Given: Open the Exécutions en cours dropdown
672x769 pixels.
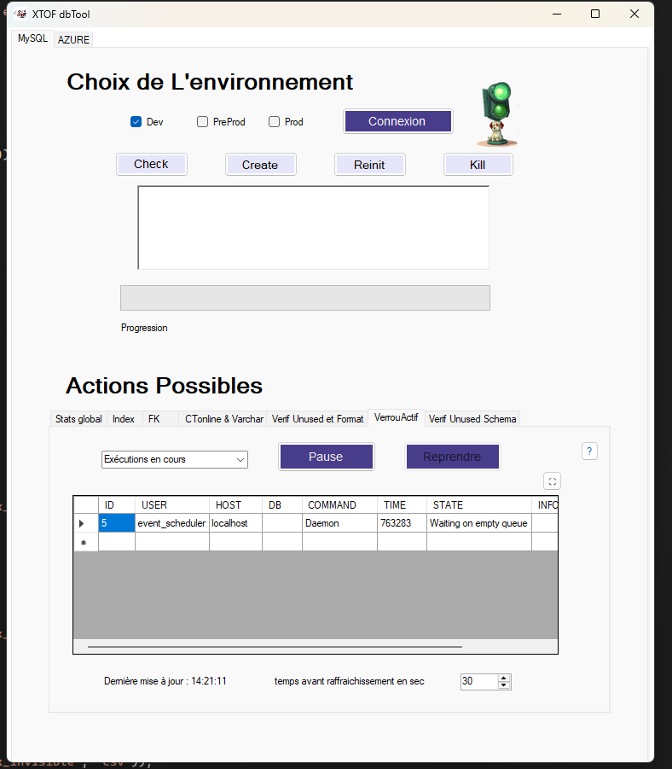Looking at the screenshot, I should coord(175,459).
